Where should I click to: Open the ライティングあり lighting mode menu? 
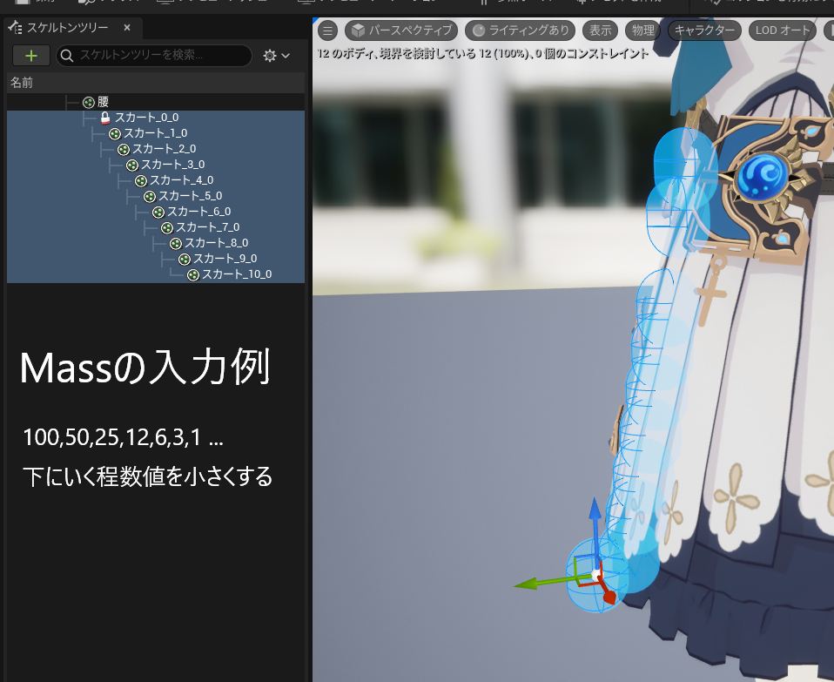tap(521, 30)
